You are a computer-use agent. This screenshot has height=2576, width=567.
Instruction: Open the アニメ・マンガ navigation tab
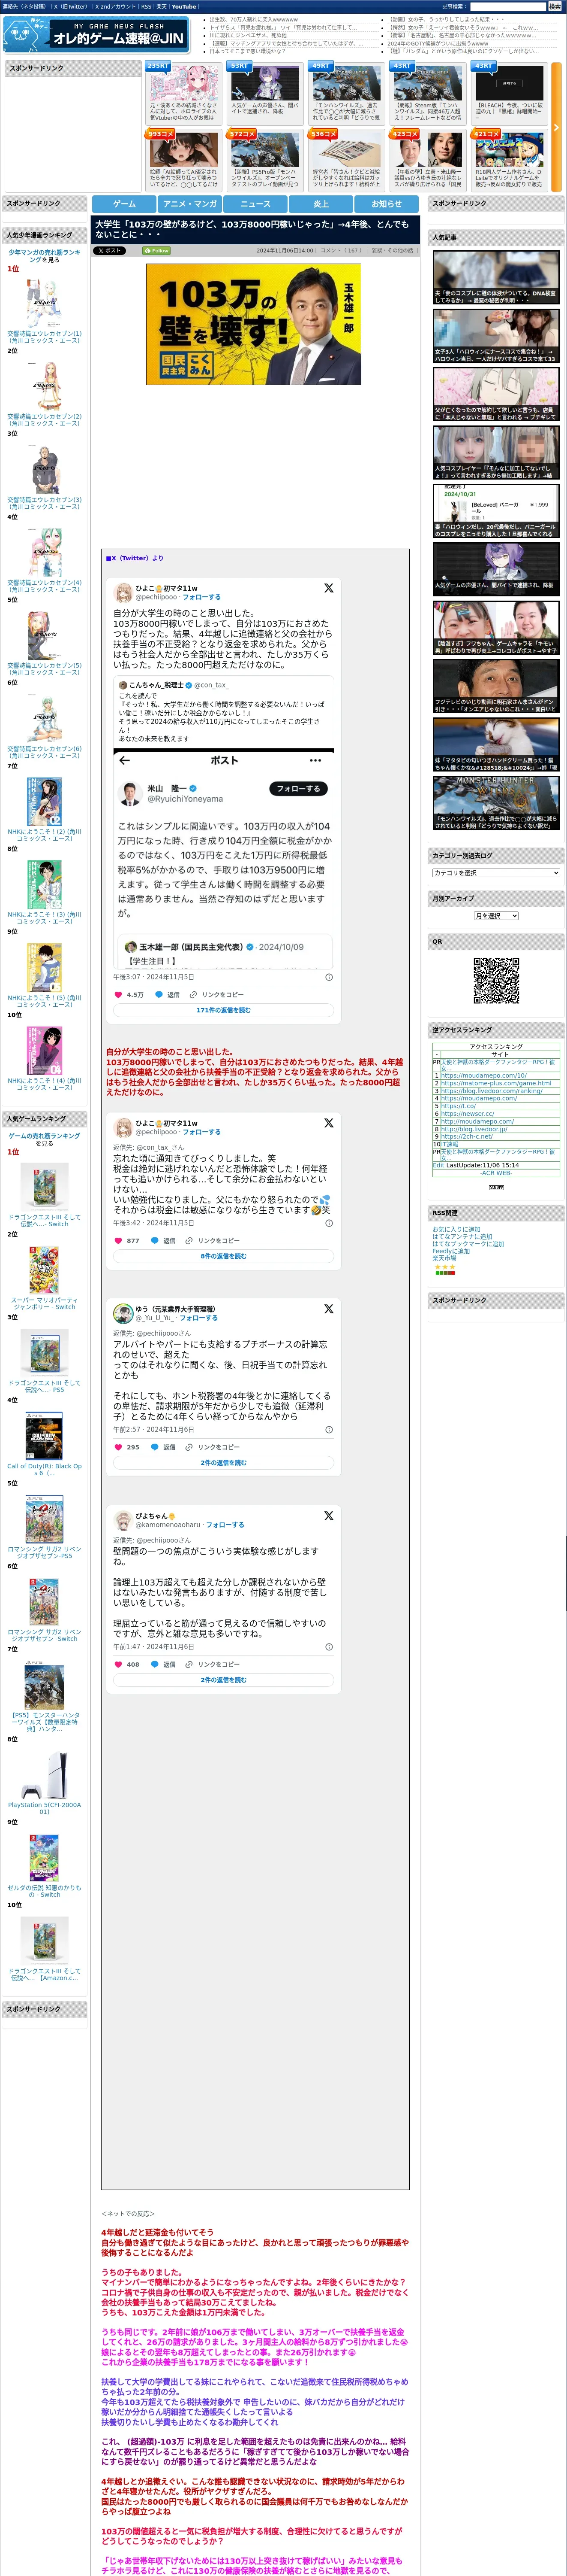[191, 203]
